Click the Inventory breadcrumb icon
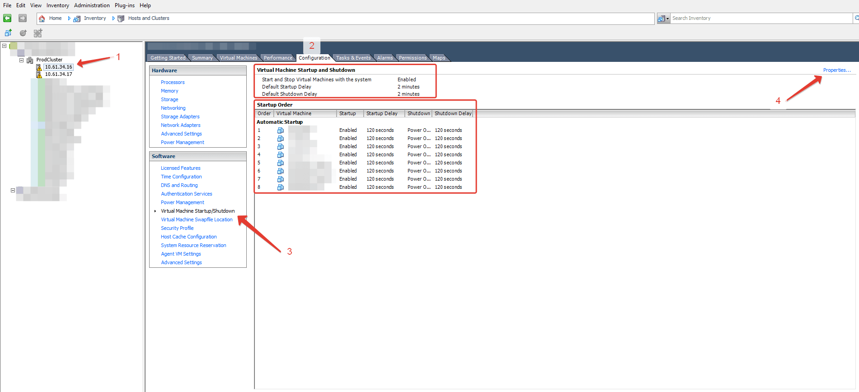This screenshot has width=859, height=392. pos(77,19)
